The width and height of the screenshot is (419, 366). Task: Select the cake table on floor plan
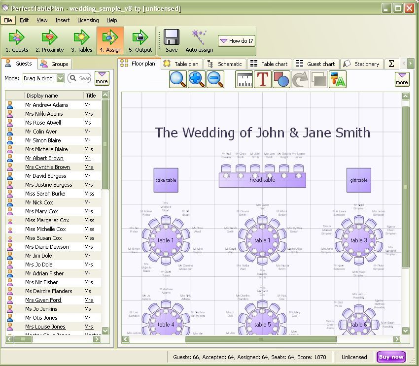[x=166, y=180]
